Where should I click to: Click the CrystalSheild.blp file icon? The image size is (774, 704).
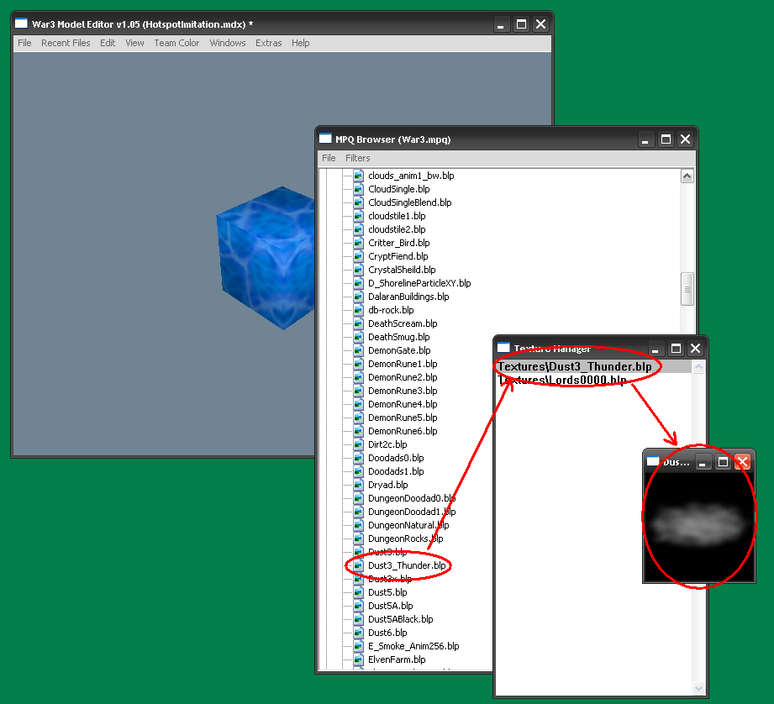[x=359, y=270]
